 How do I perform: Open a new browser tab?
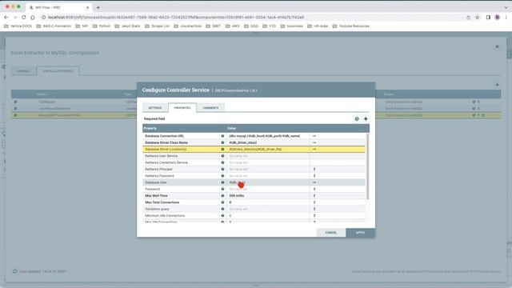(98, 7)
